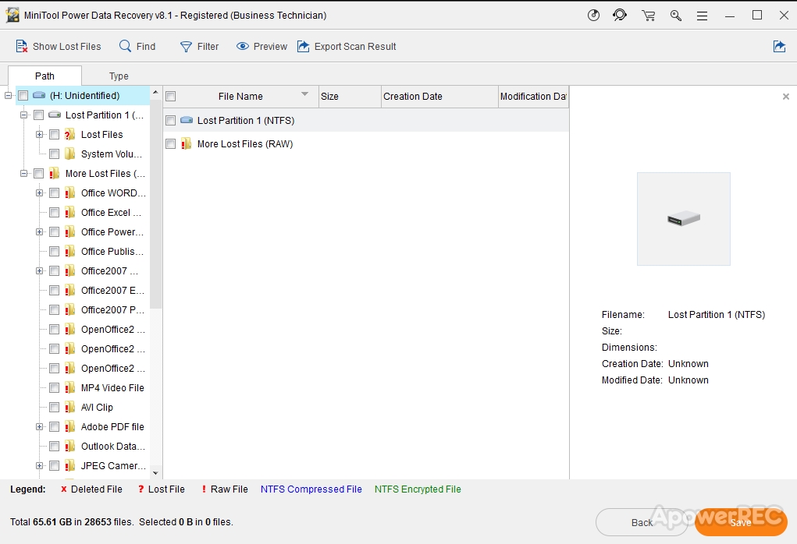Image resolution: width=797 pixels, height=544 pixels.
Task: Collapse the More Lost Files tree node
Action: click(x=23, y=174)
